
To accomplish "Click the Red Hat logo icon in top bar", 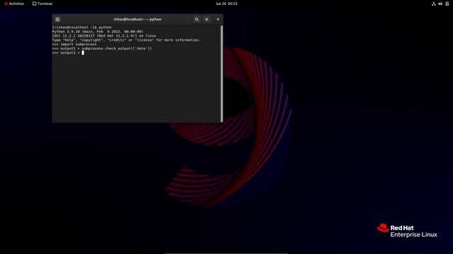I will coord(6,4).
